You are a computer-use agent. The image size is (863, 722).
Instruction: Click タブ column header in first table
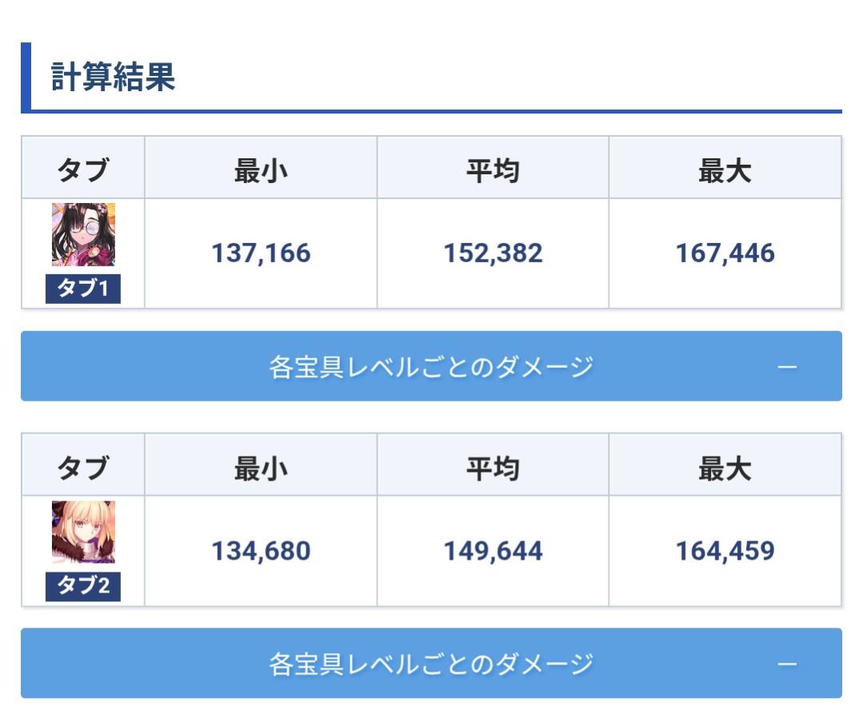(x=83, y=170)
